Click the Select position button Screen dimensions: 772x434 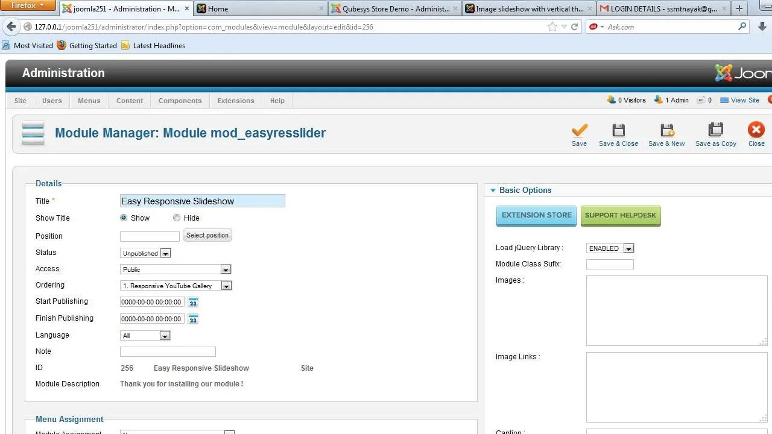(207, 235)
